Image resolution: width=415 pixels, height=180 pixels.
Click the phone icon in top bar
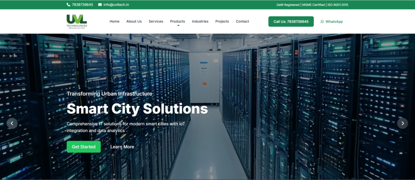pyautogui.click(x=68, y=5)
